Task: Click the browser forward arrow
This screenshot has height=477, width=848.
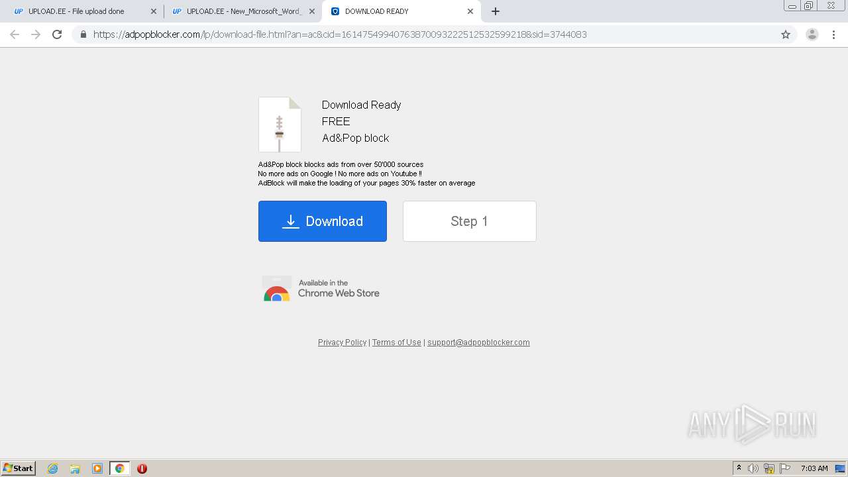Action: 36,34
